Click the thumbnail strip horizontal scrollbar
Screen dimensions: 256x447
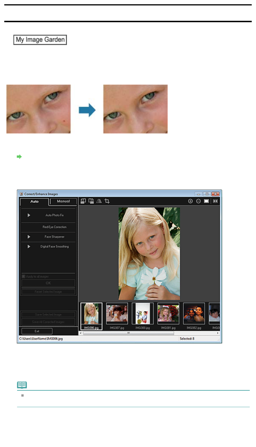[128, 333]
